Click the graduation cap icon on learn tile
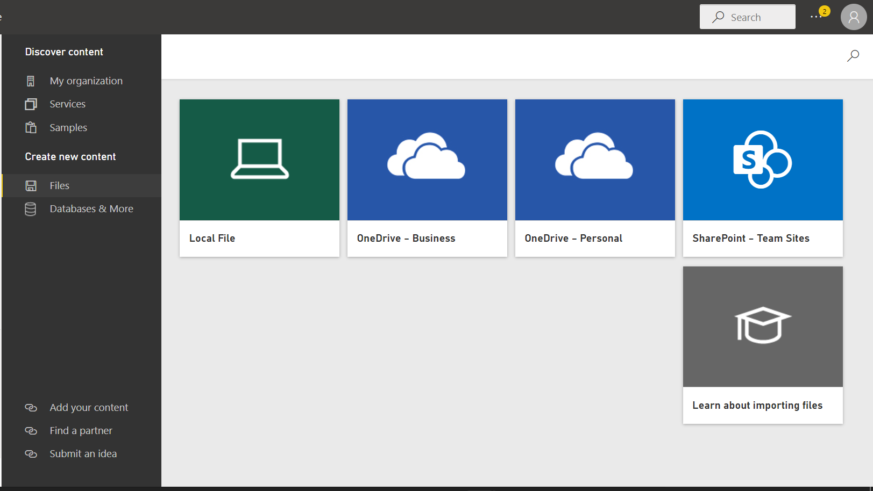The width and height of the screenshot is (873, 491). [763, 325]
